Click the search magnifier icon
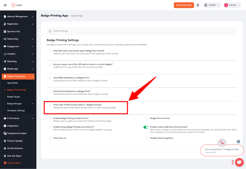This screenshot has height=169, width=246. click(50, 31)
